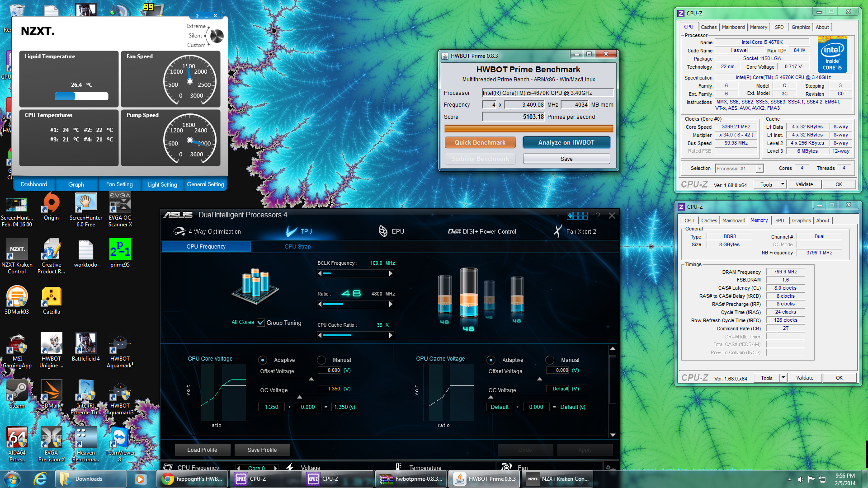Open NZXT Graph tab
868x488 pixels.
pyautogui.click(x=76, y=184)
